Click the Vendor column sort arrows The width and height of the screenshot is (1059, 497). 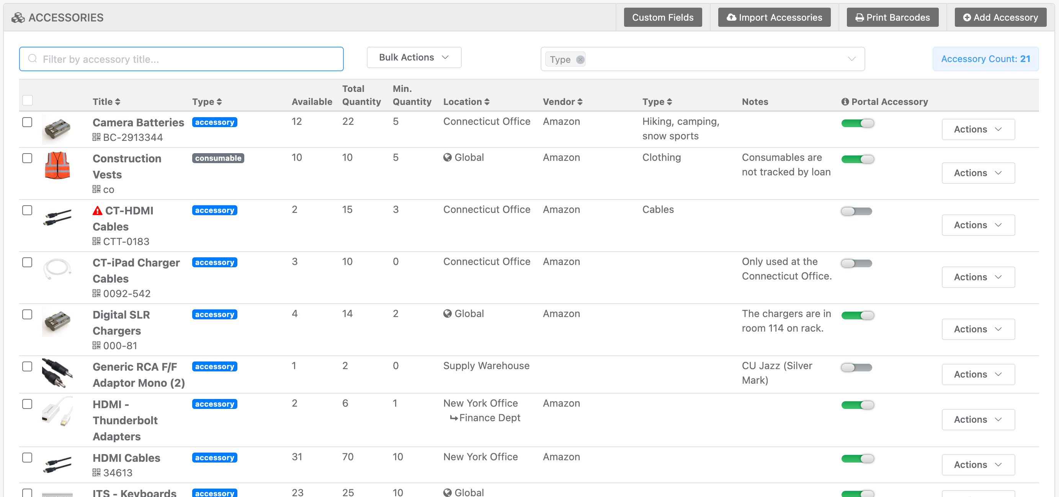pos(580,101)
